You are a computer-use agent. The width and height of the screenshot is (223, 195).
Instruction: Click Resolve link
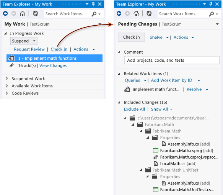tap(194, 89)
